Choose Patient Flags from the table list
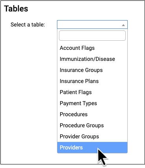This screenshot has width=145, height=168. (x=92, y=92)
